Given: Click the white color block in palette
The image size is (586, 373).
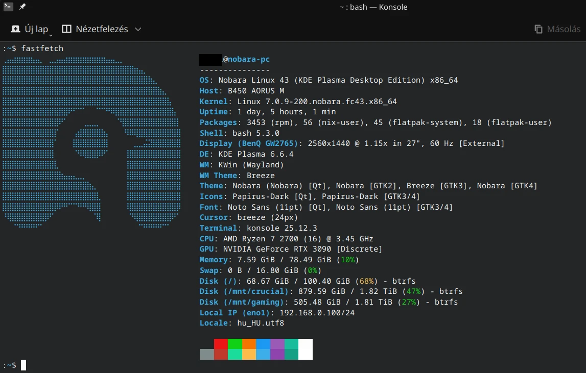Looking at the screenshot, I should (306, 349).
